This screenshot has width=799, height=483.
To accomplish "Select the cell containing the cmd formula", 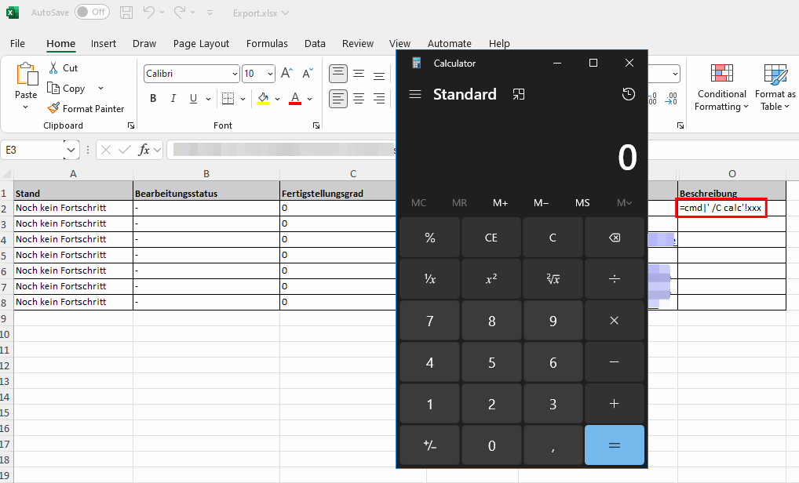I will (x=721, y=208).
